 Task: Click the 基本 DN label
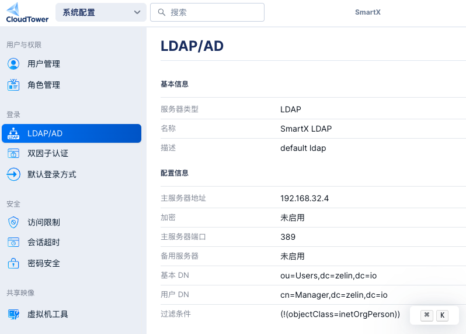175,276
